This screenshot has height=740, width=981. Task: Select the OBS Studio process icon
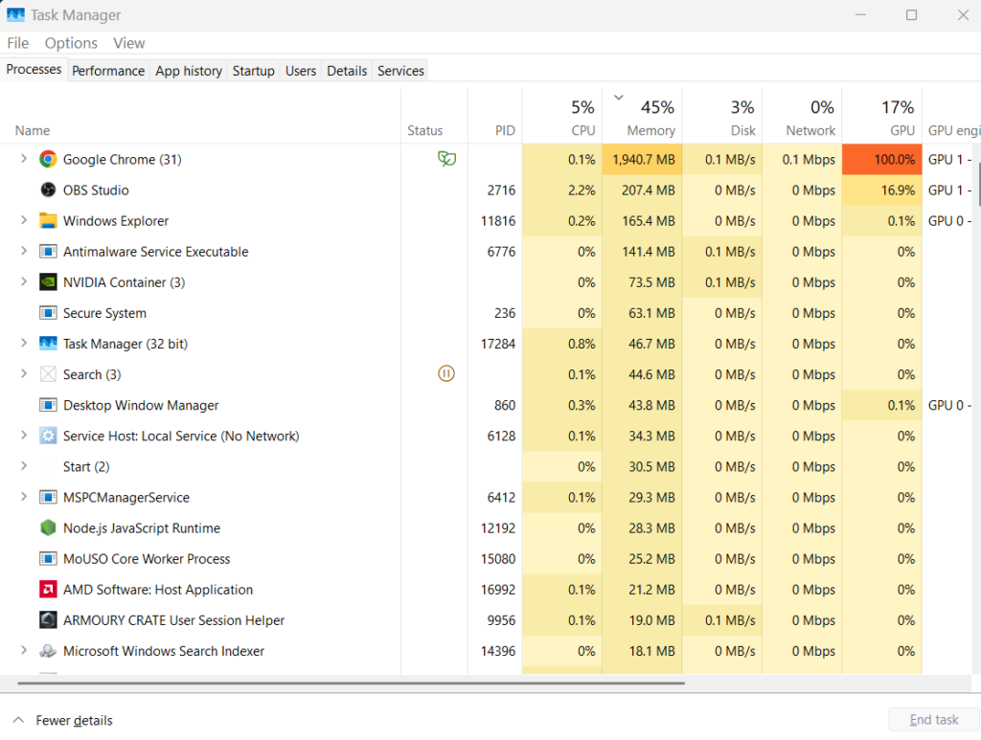coord(47,190)
